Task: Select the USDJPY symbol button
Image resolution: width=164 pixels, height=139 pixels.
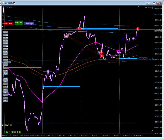Action: 5,54
